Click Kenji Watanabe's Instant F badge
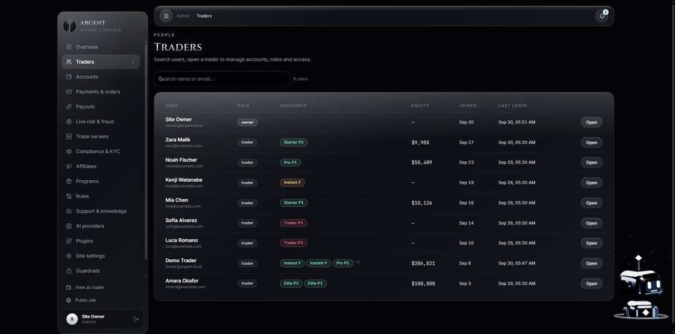 coord(292,183)
